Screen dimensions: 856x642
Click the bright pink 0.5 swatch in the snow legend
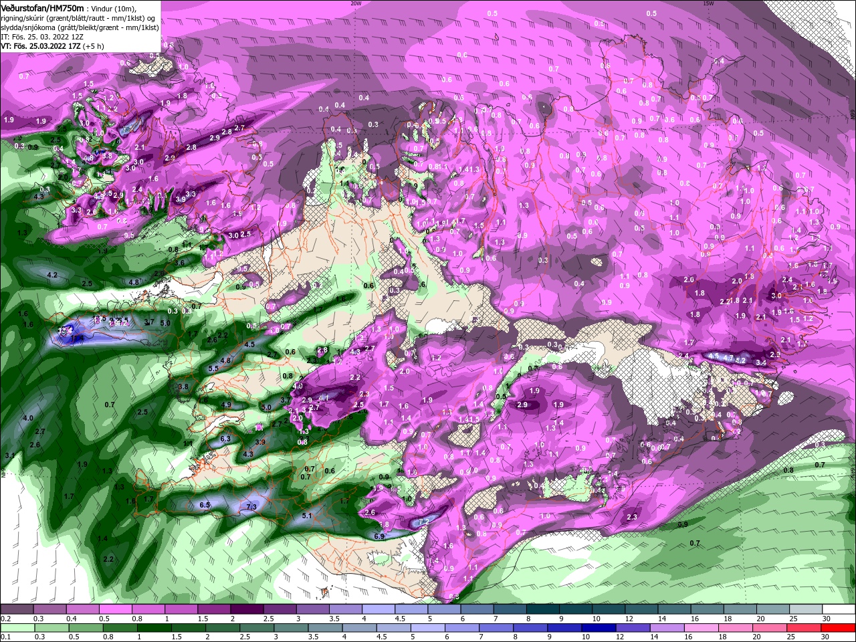coord(114,609)
